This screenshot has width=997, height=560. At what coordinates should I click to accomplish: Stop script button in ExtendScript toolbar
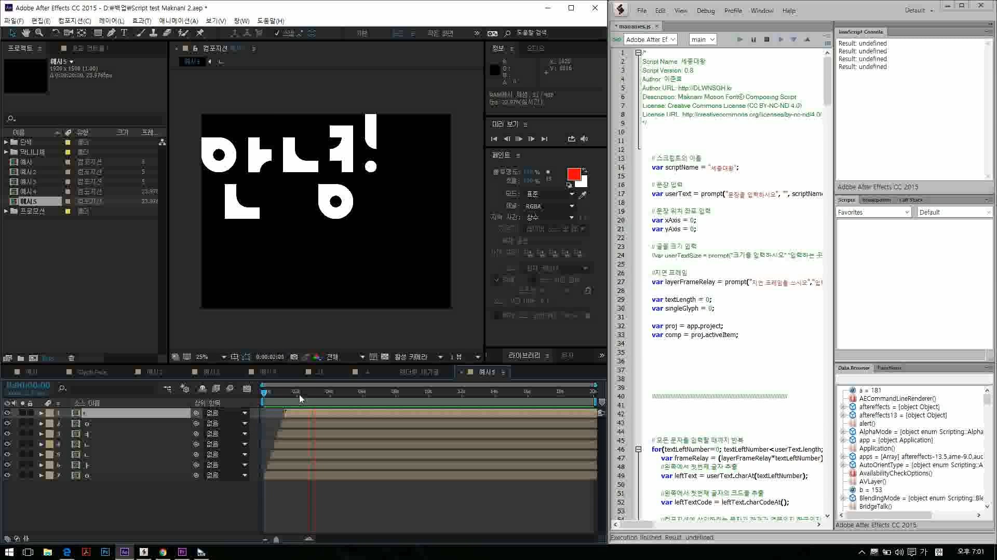(766, 39)
